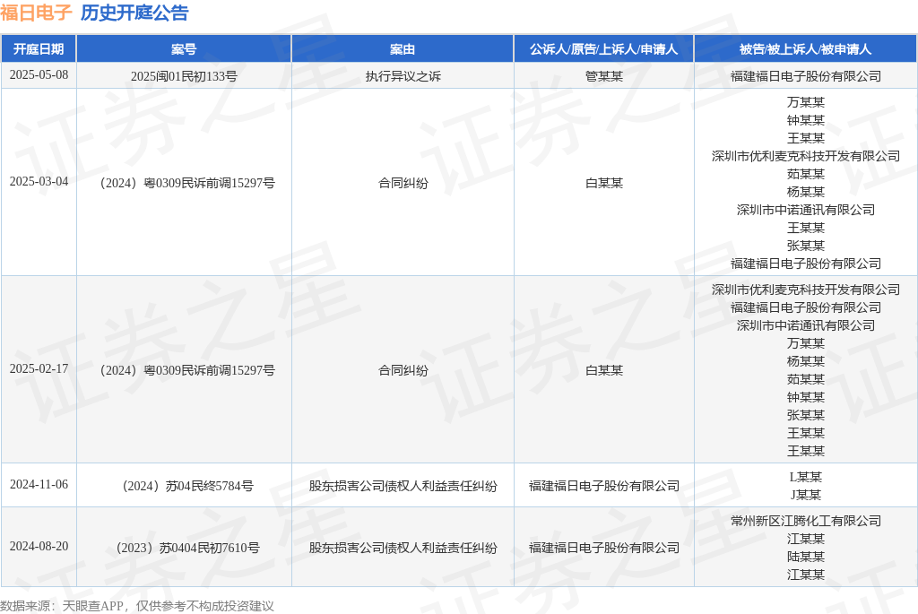Click defendant 茹某某 in the 2025-02-17 row
This screenshot has width=918, height=614.
pos(806,379)
